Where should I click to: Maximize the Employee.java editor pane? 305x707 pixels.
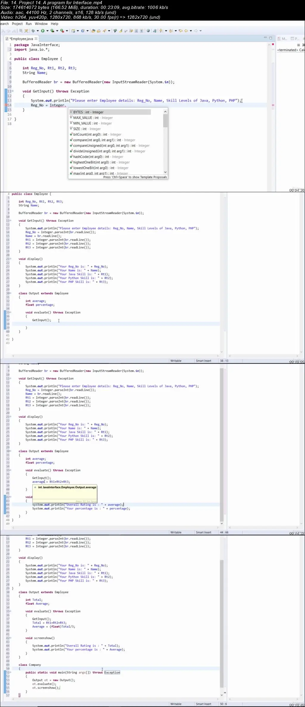pyautogui.click(x=271, y=38)
